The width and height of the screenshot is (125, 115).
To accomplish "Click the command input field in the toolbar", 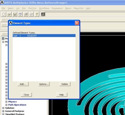I will tap(85, 14).
